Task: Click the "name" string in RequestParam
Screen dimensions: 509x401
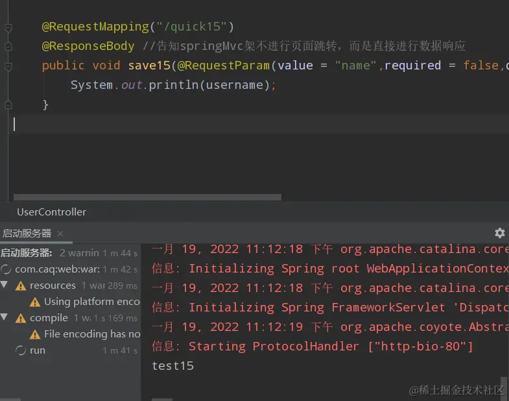Action: coord(355,66)
